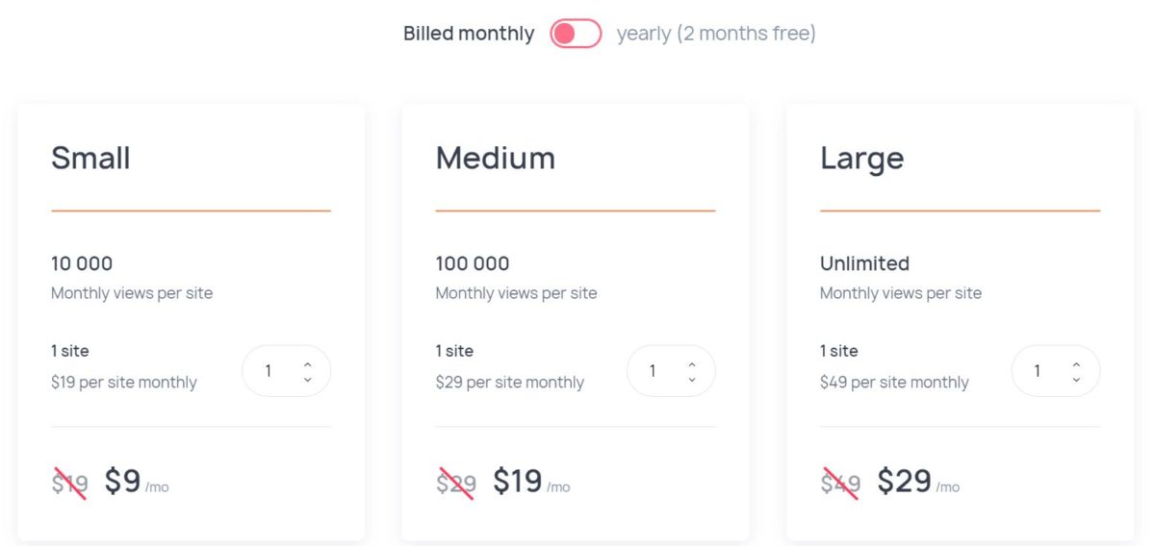Click the $9 /mo price in Small plan
This screenshot has height=546, width=1155.
[137, 482]
